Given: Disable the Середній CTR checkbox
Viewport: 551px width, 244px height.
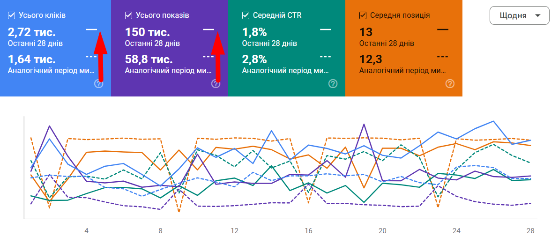Looking at the screenshot, I should [x=246, y=15].
